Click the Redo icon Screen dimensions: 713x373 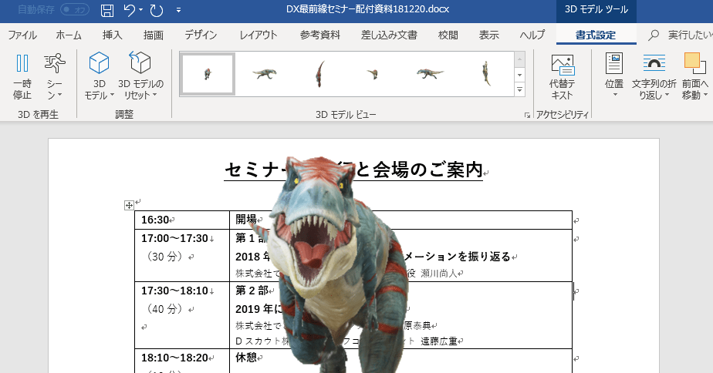[x=157, y=11]
